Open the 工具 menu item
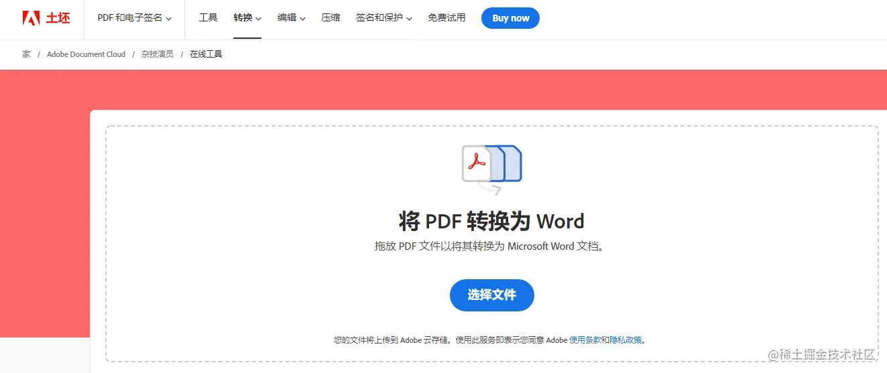Viewport: 887px width, 373px height. [x=209, y=18]
